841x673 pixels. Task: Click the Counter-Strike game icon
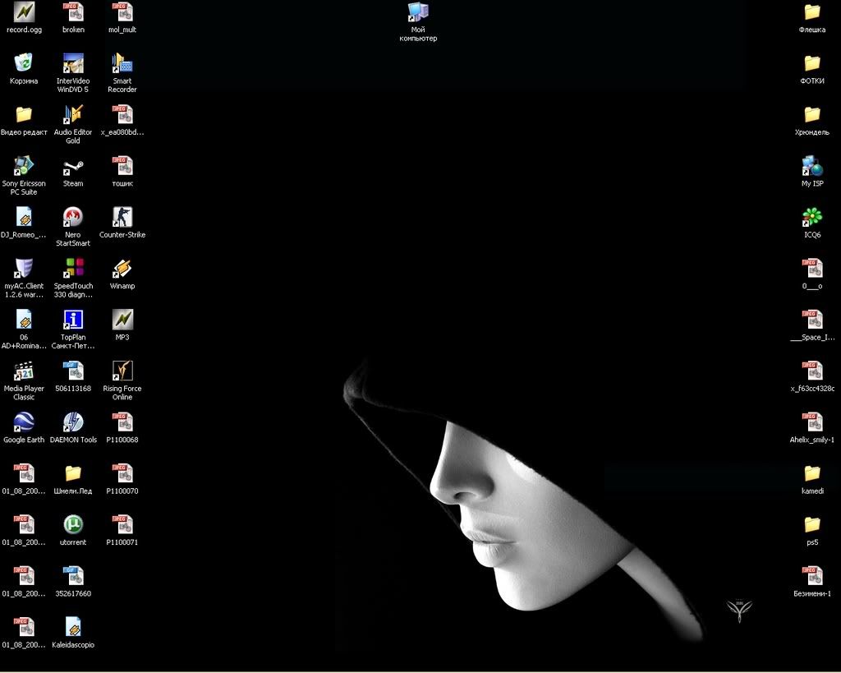pos(122,218)
